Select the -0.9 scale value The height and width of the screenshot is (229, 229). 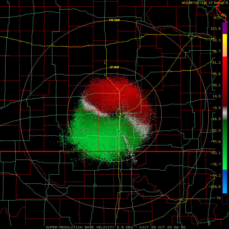(x=217, y=108)
